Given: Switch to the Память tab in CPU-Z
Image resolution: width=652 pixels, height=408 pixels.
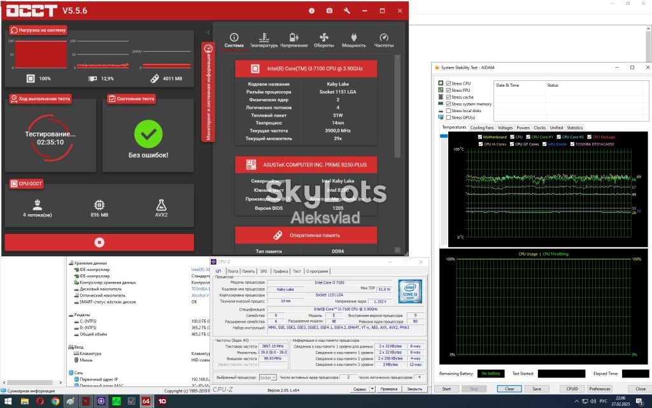Looking at the screenshot, I should click(x=248, y=271).
